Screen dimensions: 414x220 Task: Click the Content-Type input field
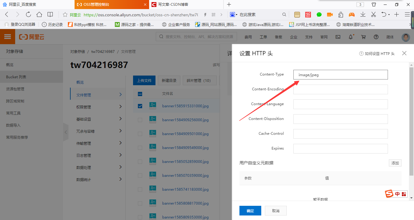(x=340, y=74)
